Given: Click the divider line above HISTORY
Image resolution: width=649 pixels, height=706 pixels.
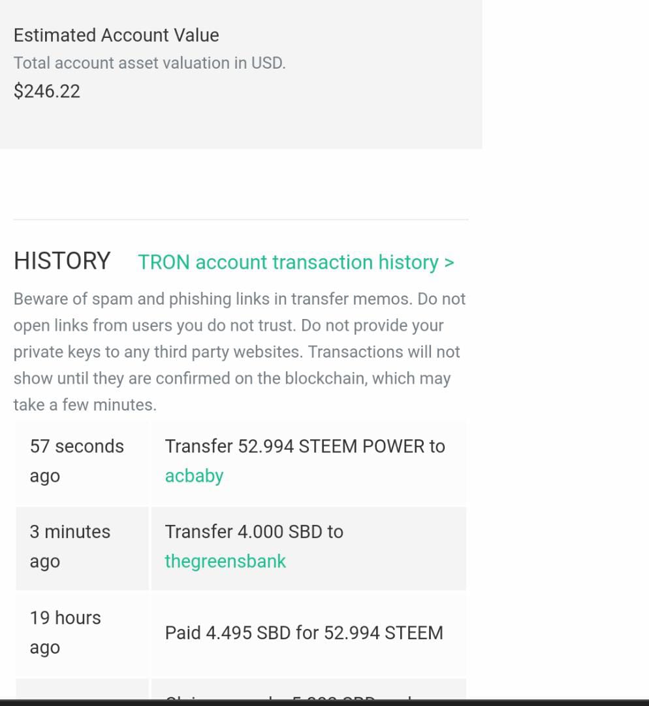Looking at the screenshot, I should [240, 220].
